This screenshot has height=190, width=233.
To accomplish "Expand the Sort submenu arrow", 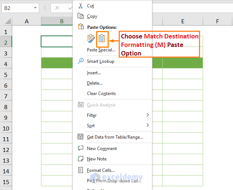I will (148, 125).
